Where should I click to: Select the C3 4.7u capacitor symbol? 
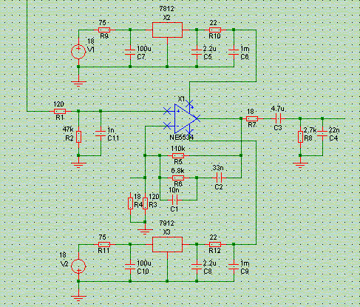(278, 119)
